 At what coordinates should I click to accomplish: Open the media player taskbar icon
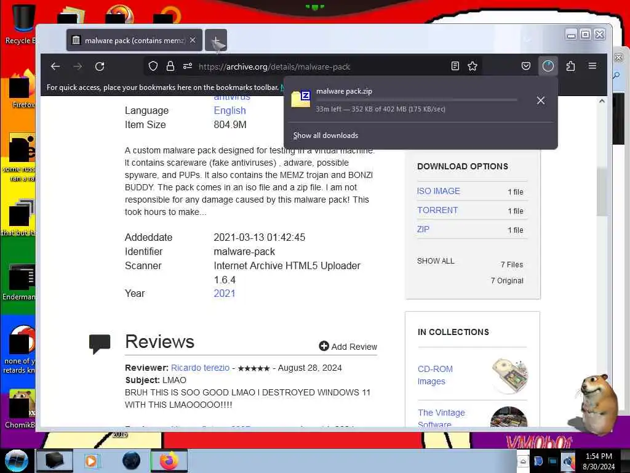[x=91, y=461]
